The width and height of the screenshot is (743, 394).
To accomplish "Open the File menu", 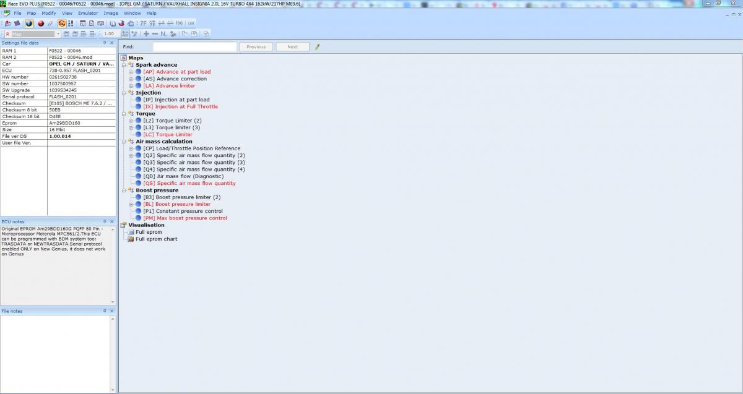I will pyautogui.click(x=17, y=13).
